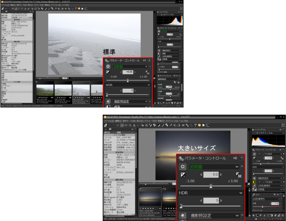Click puzzle-piece plugin icon in #1/277 toolbar
The image size is (286, 221).
click(203, 125)
